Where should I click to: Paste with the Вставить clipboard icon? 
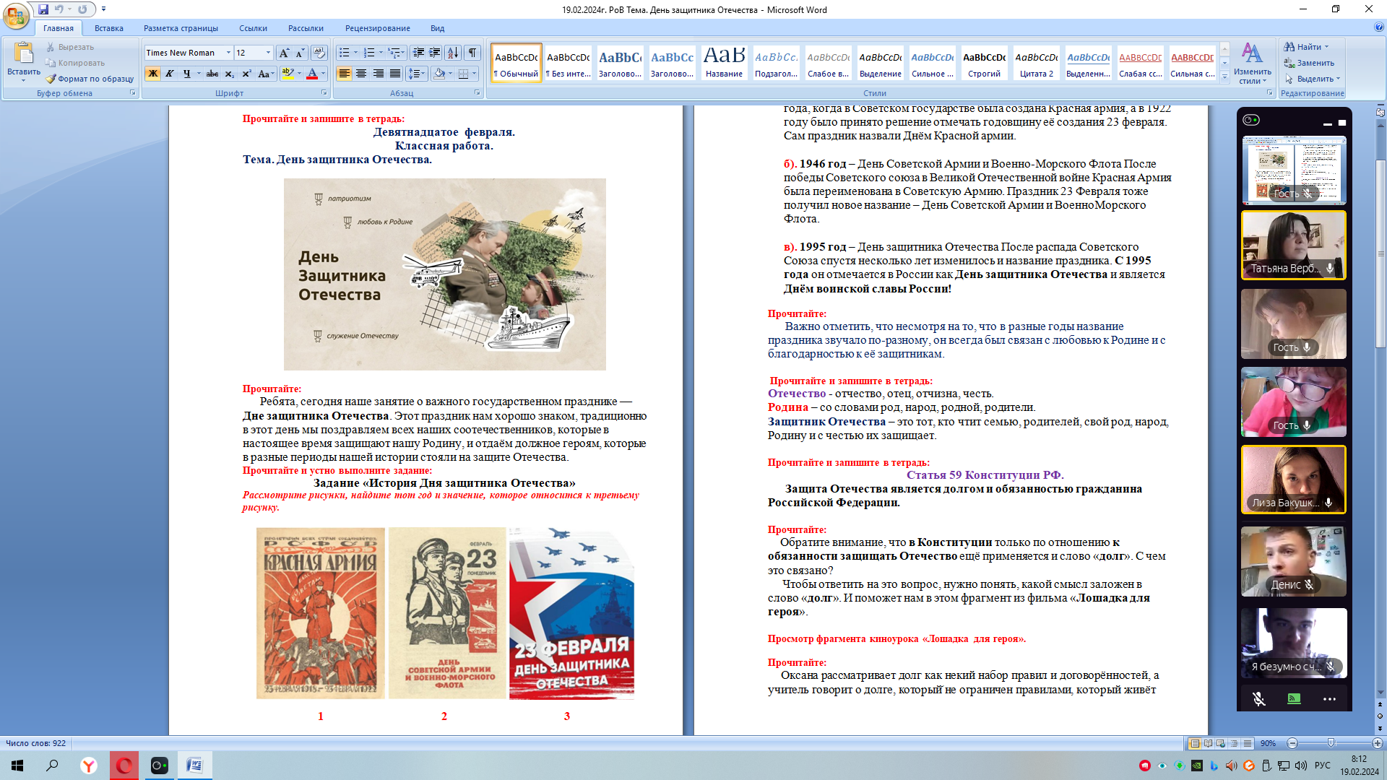point(24,55)
